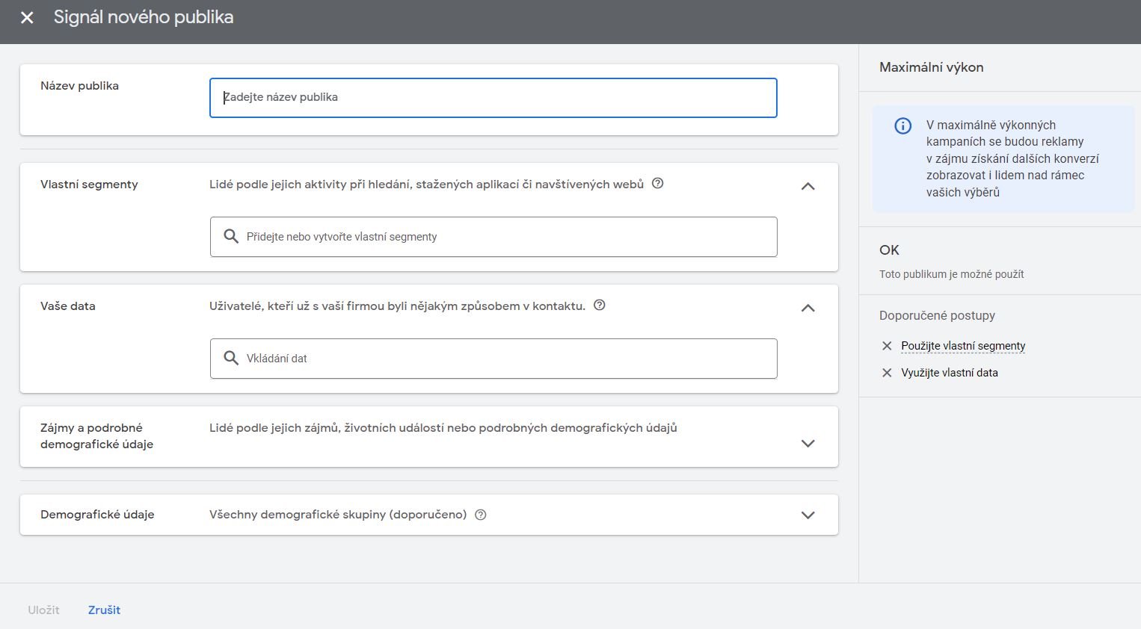Expand Zájmy a podrobné demografické údaje
This screenshot has height=629, width=1141.
click(808, 443)
